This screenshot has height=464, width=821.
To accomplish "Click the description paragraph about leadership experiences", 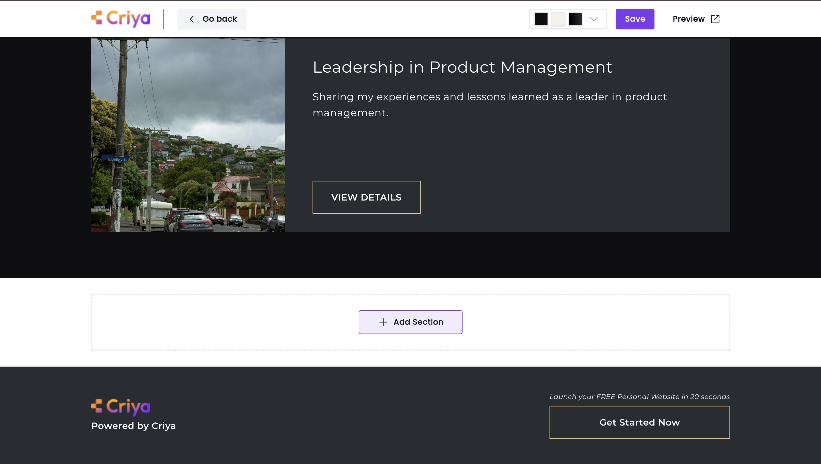I will (x=489, y=105).
